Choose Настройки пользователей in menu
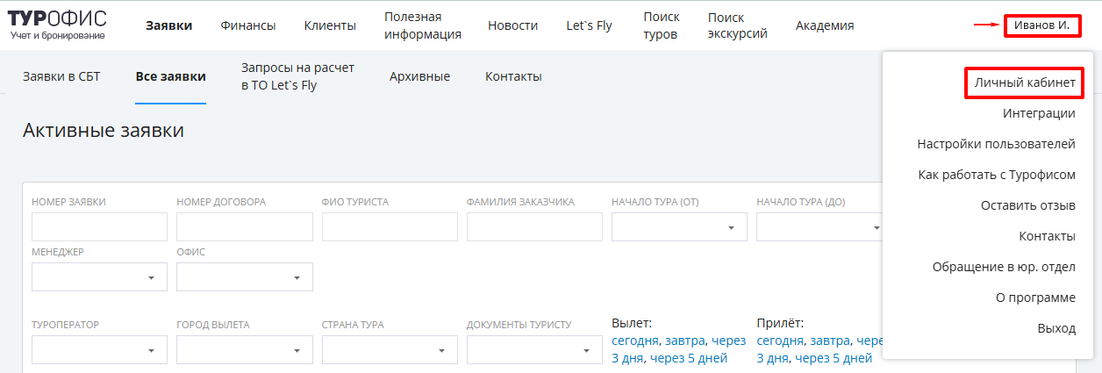 996,144
